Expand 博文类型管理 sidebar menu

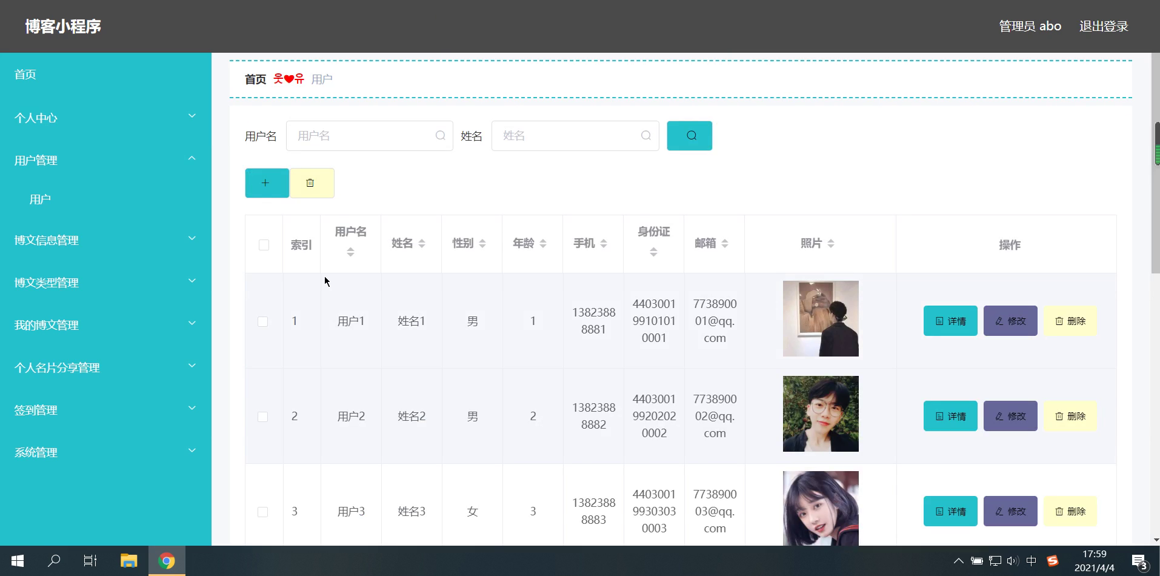tap(105, 283)
